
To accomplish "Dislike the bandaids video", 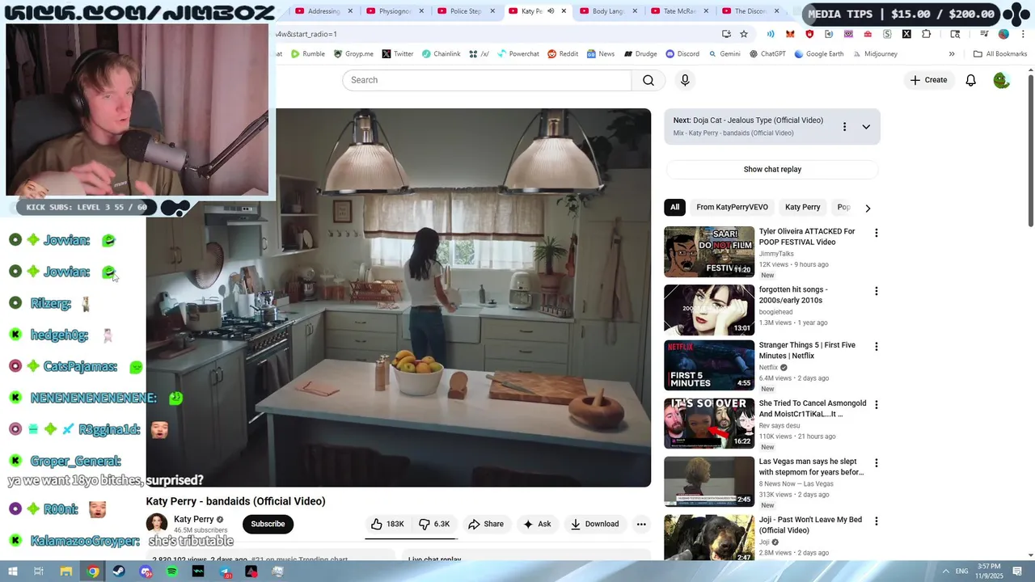I will click(x=434, y=524).
